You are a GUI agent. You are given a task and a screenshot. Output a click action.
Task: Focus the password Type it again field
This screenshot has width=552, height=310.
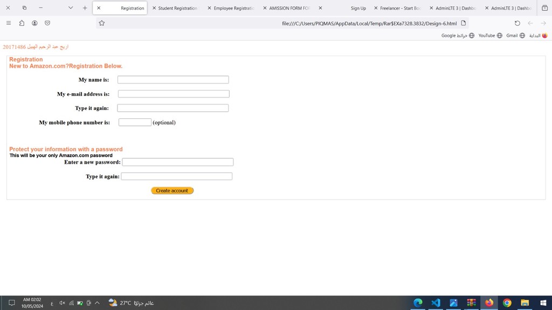point(177,176)
